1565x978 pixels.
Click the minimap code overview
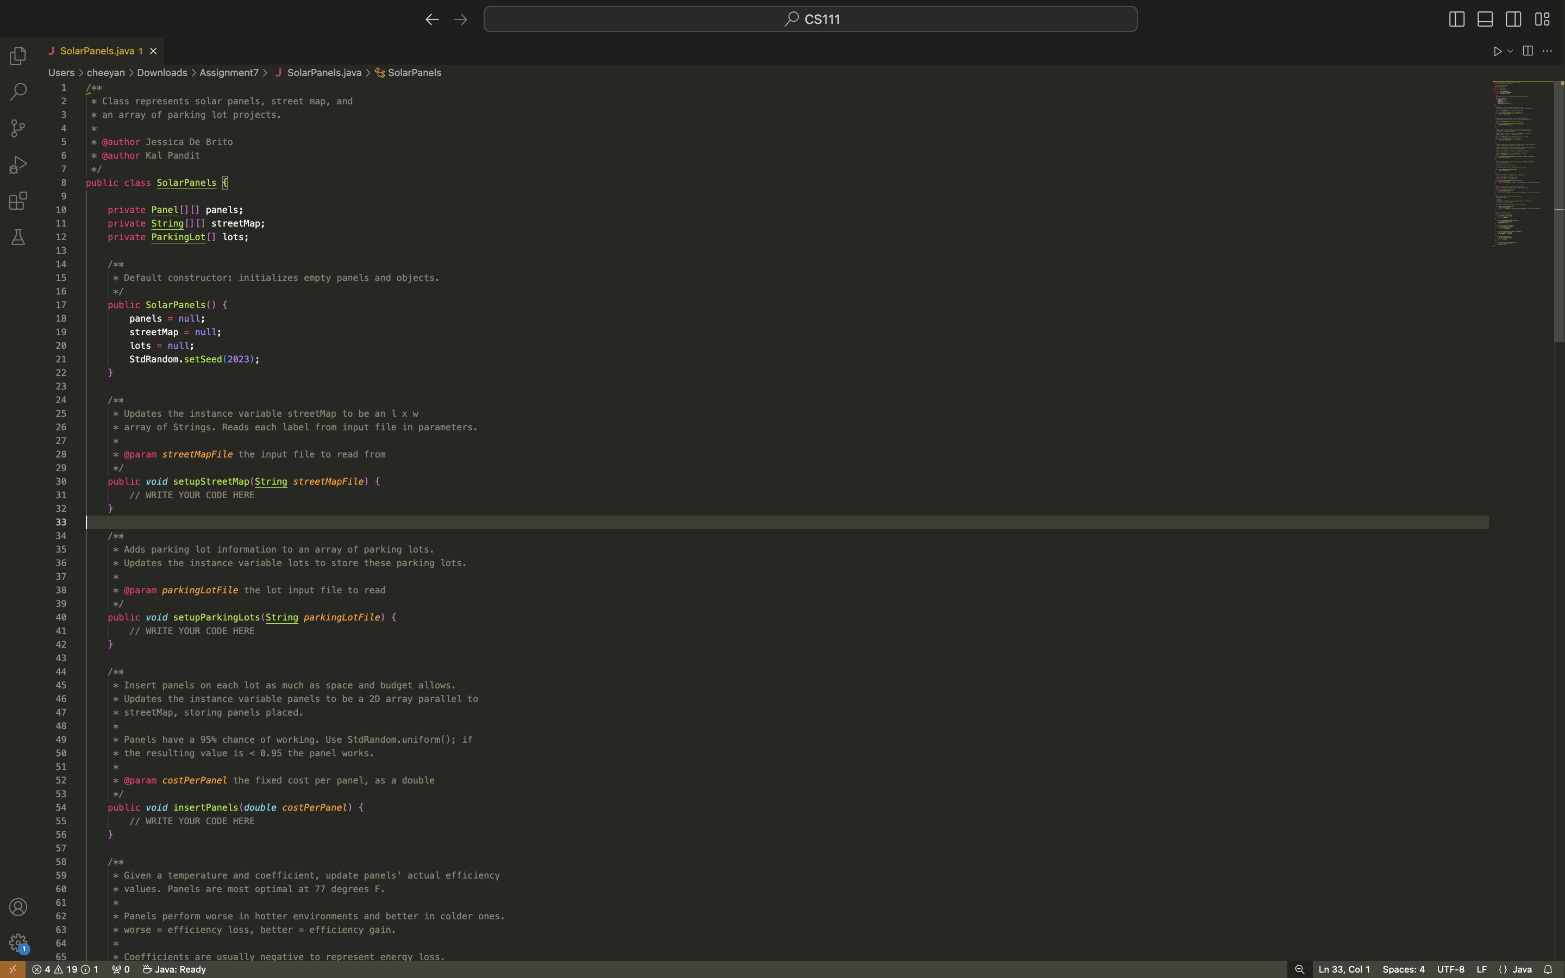[x=1520, y=162]
